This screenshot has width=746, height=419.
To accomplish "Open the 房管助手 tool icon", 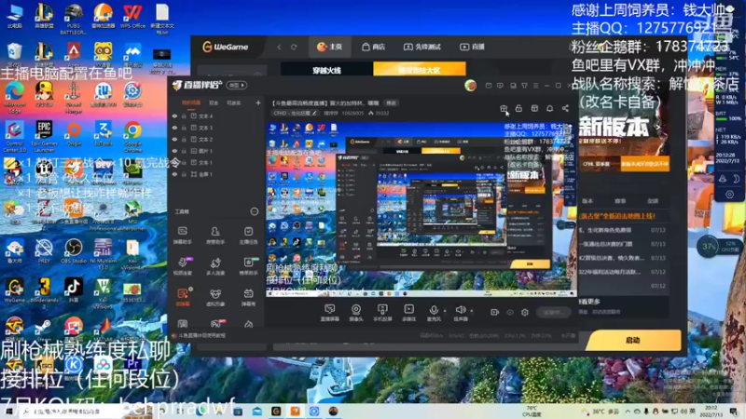I will coord(215,235).
